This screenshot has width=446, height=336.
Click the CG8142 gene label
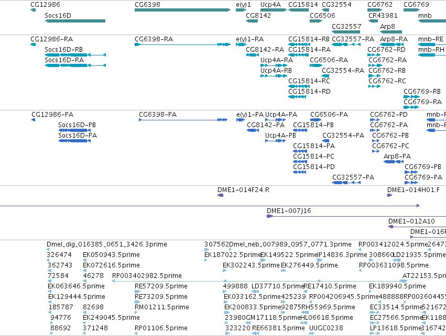coord(258,15)
